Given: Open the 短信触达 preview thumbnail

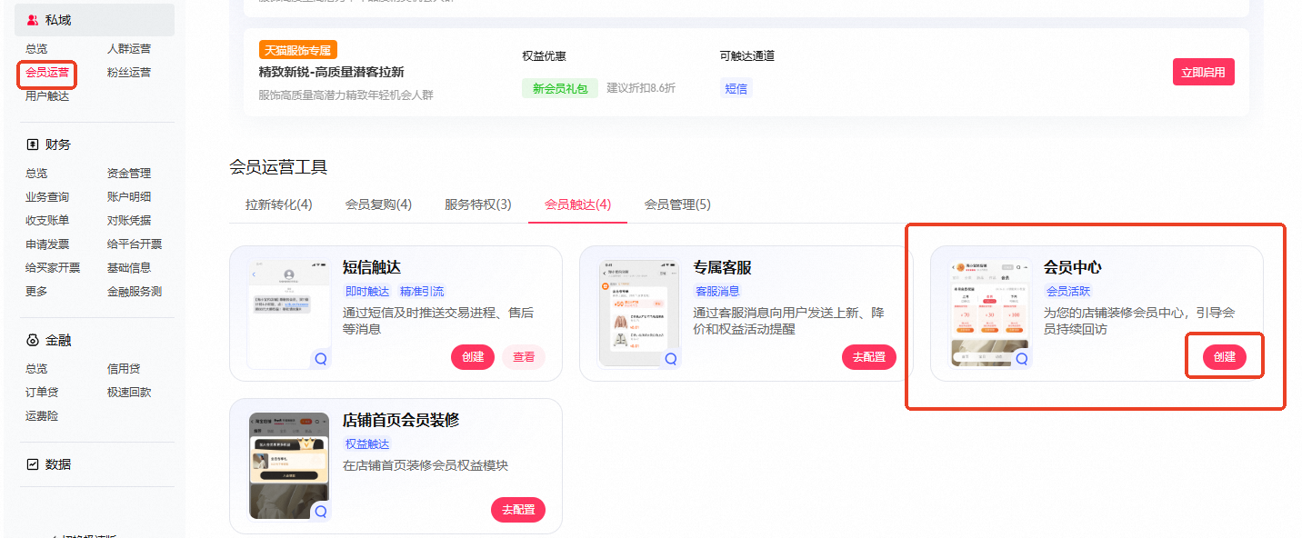Looking at the screenshot, I should [x=289, y=314].
